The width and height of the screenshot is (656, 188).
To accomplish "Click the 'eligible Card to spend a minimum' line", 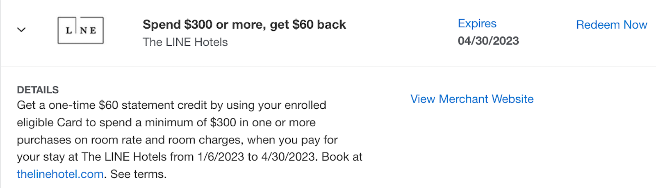I will tap(166, 123).
